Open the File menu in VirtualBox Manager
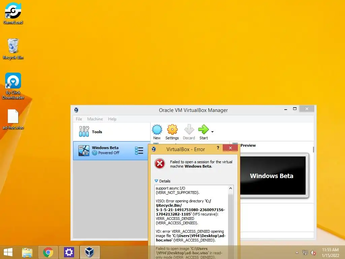Image resolution: width=345 pixels, height=259 pixels. [79, 119]
